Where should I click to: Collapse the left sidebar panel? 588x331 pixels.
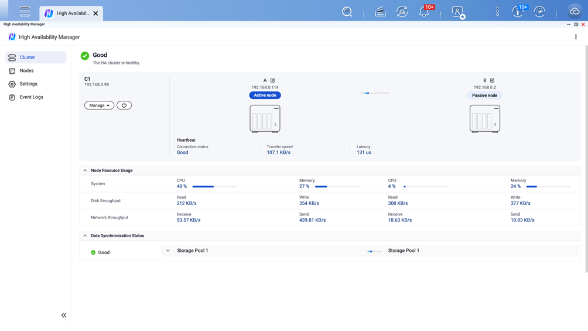[x=64, y=315]
